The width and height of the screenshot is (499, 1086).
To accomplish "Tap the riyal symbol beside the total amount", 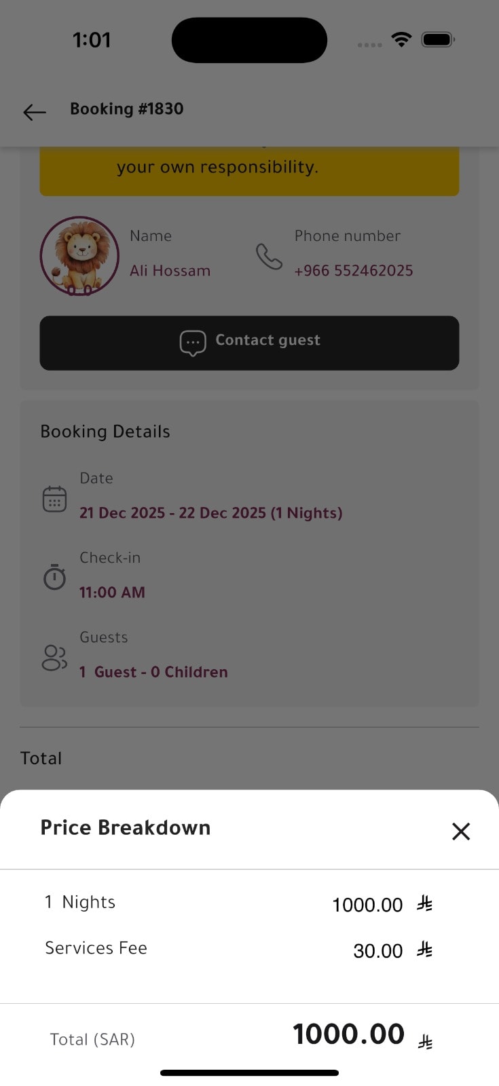I will click(x=426, y=1041).
